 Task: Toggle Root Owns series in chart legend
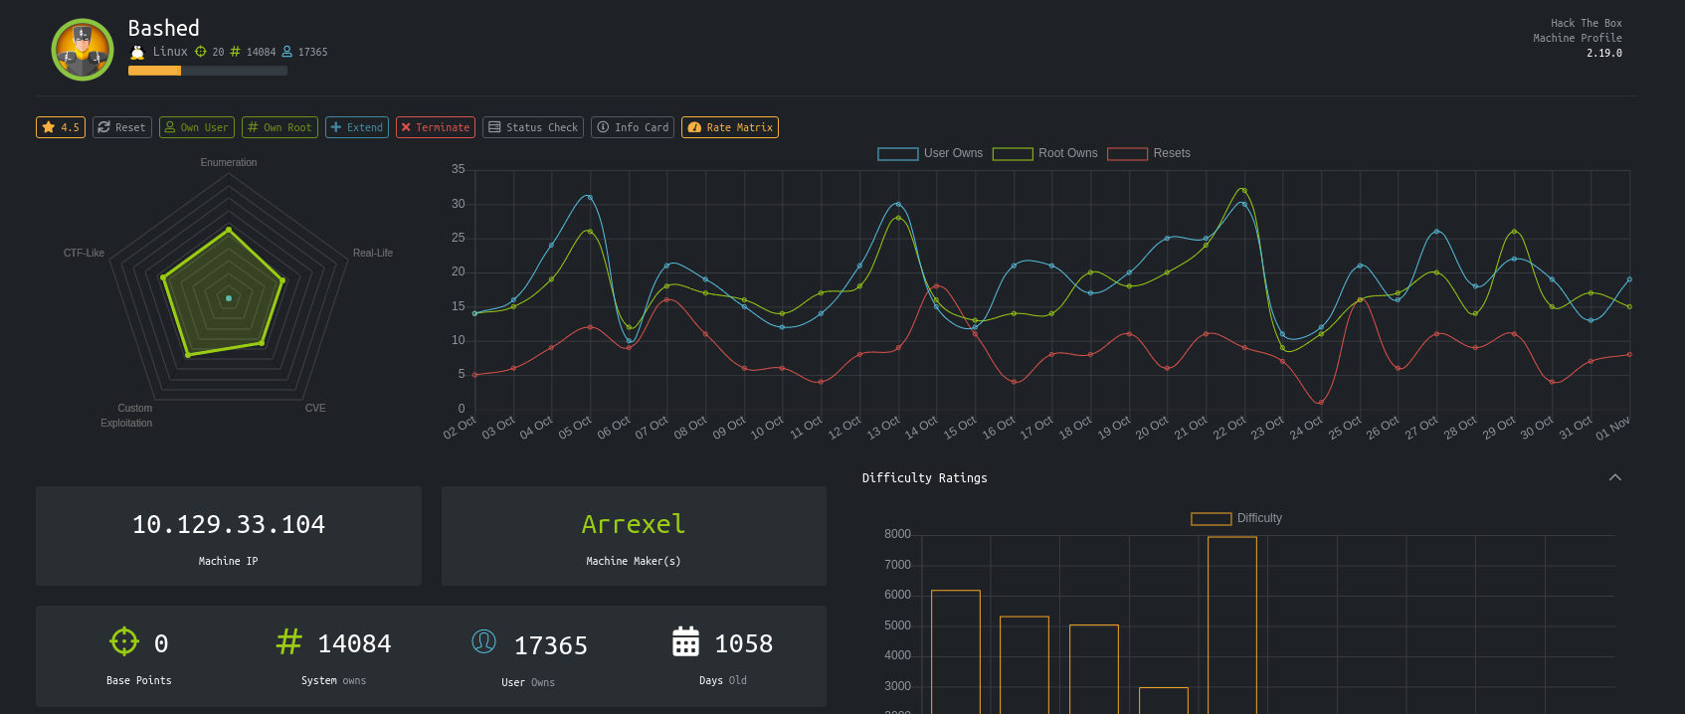click(x=1045, y=153)
